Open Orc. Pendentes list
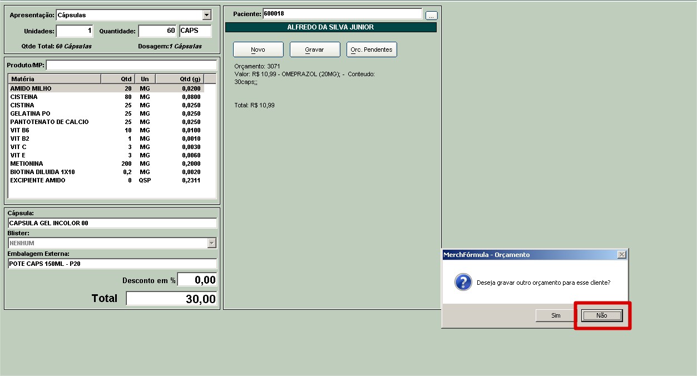 click(x=372, y=50)
